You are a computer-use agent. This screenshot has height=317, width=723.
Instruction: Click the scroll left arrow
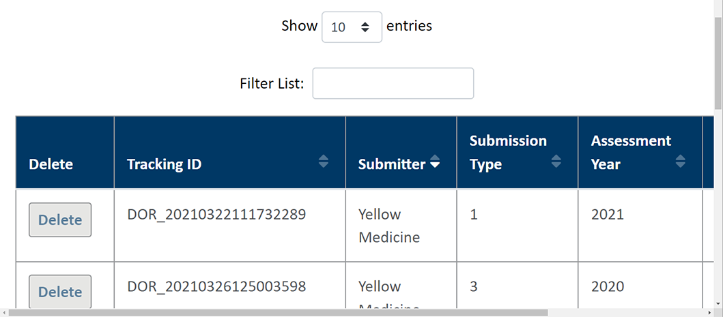(x=4, y=312)
